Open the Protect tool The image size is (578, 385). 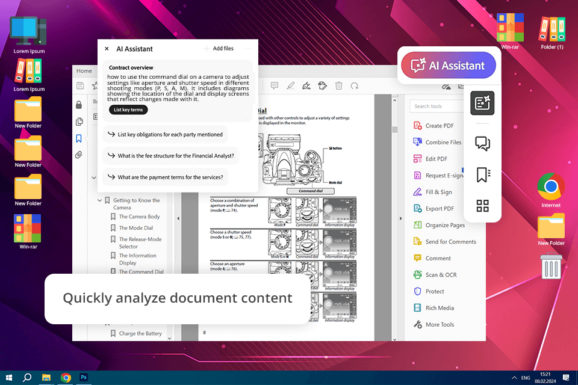click(429, 291)
